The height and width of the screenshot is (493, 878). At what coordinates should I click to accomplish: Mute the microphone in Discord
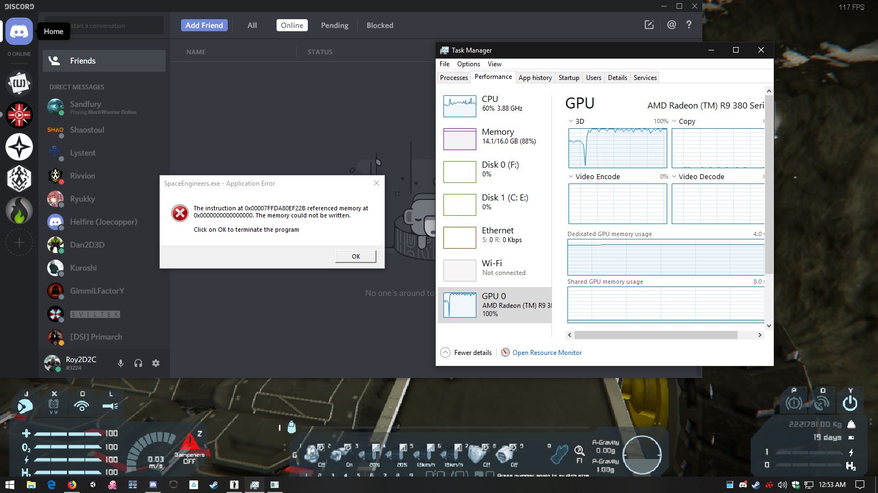pos(121,363)
